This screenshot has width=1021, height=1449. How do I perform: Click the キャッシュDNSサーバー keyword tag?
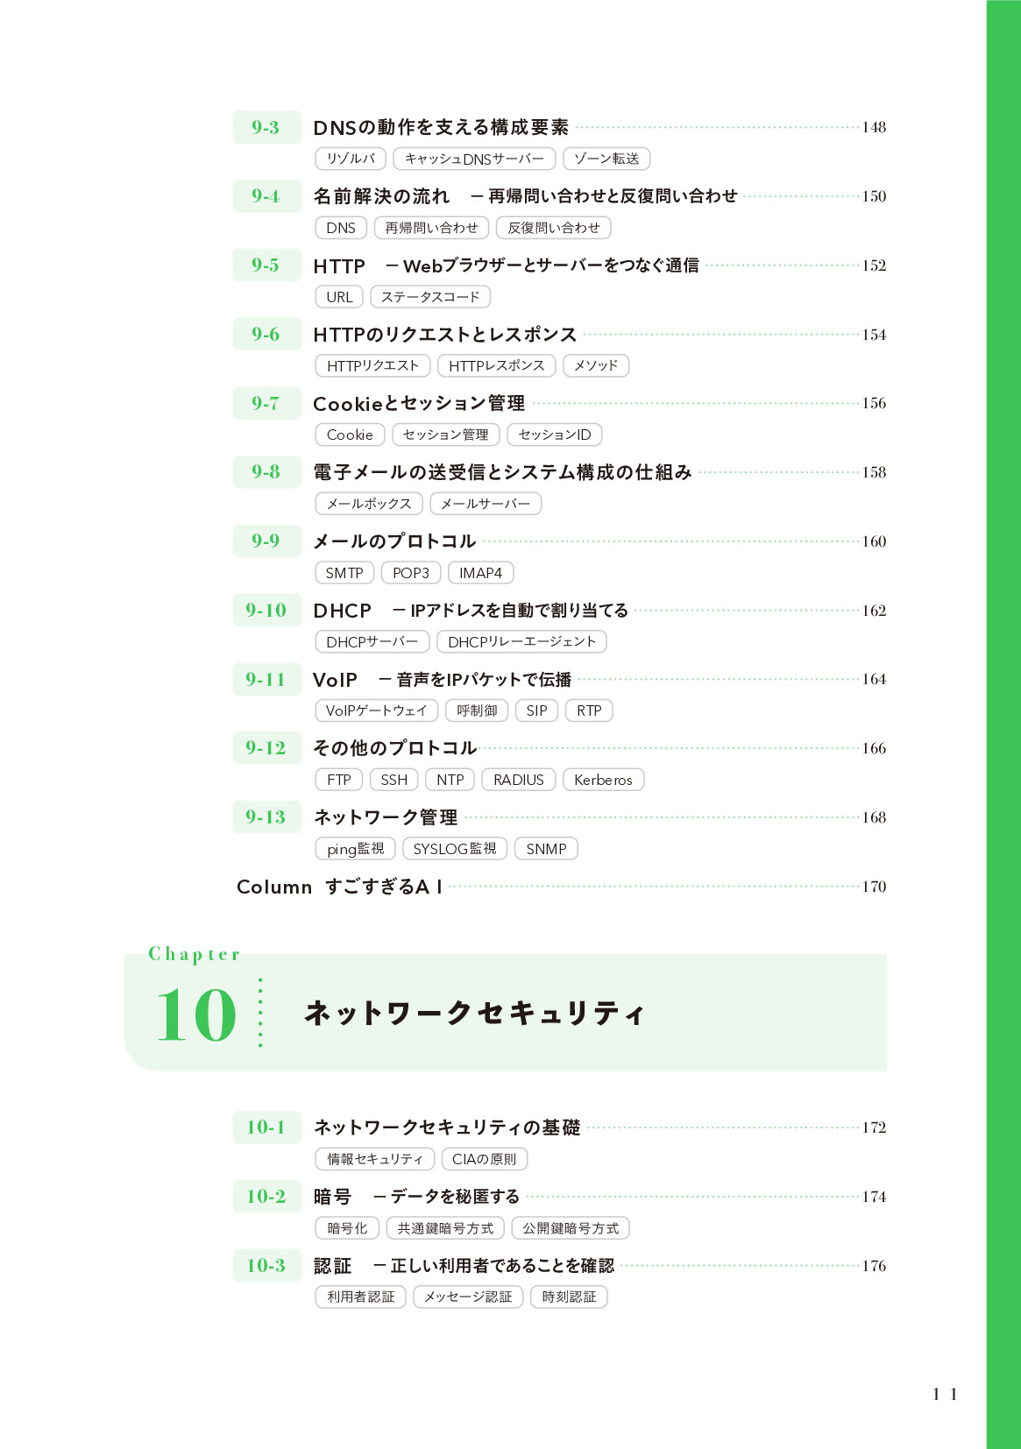pyautogui.click(x=474, y=159)
